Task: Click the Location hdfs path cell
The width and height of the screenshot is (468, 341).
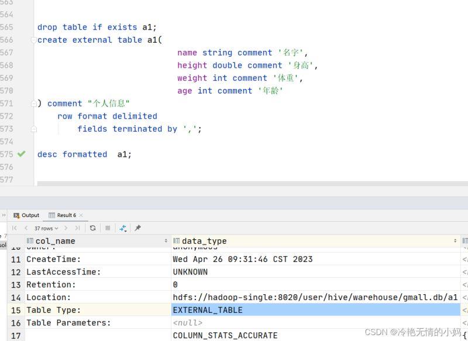Action: (x=315, y=297)
